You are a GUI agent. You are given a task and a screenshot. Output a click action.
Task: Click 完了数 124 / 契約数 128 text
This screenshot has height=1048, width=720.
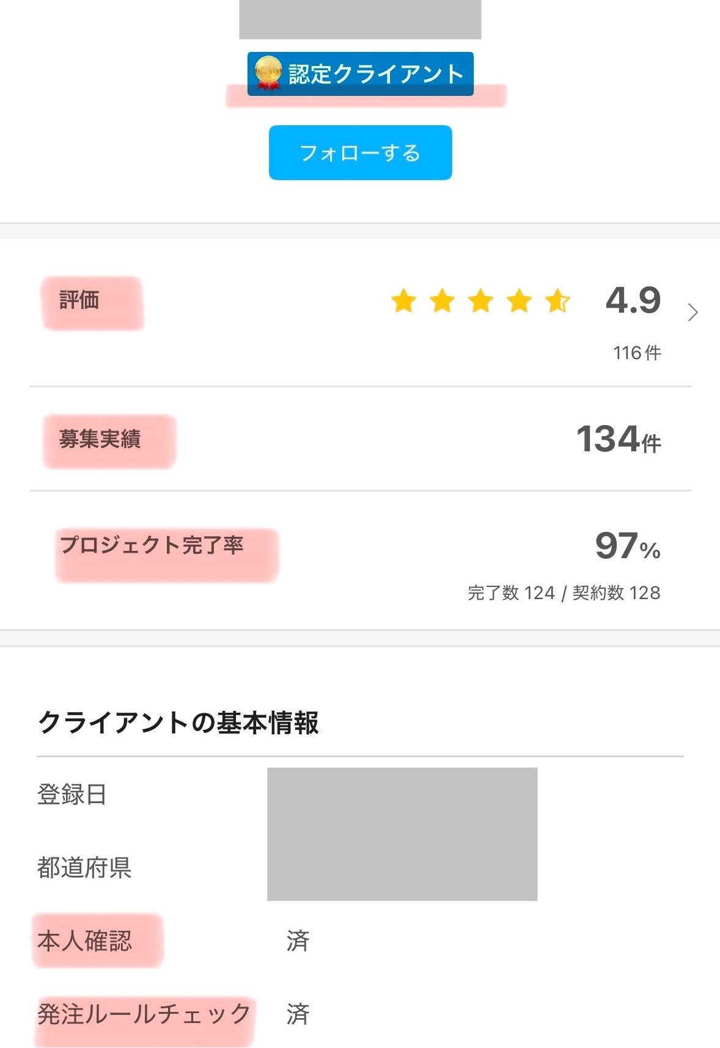tap(564, 592)
